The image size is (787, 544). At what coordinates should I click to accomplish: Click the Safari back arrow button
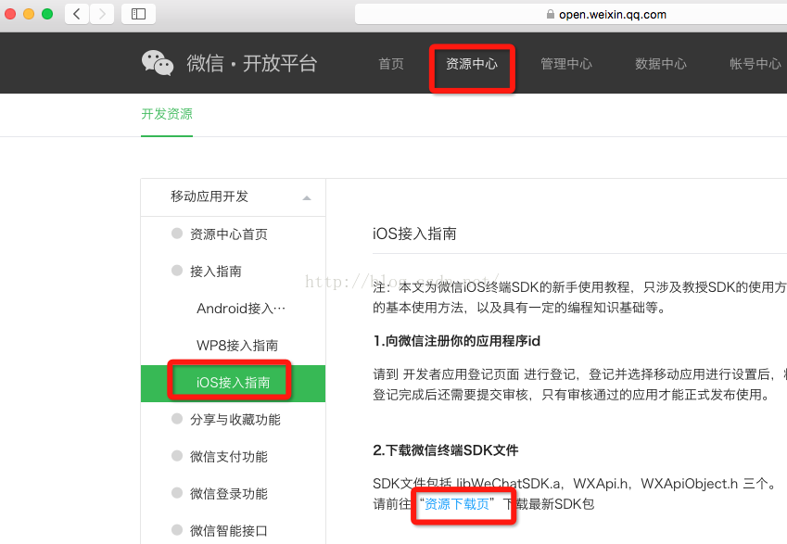(x=77, y=14)
